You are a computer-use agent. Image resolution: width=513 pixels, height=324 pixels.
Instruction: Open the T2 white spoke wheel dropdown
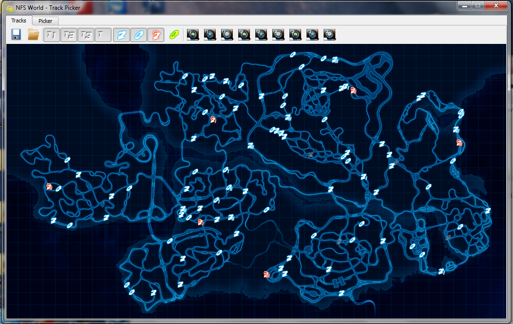click(x=278, y=34)
